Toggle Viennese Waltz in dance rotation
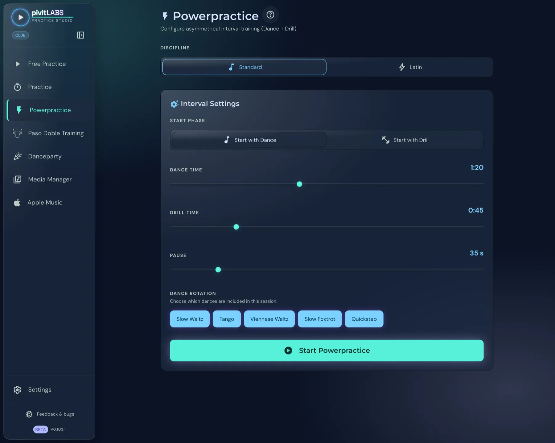 [x=269, y=319]
